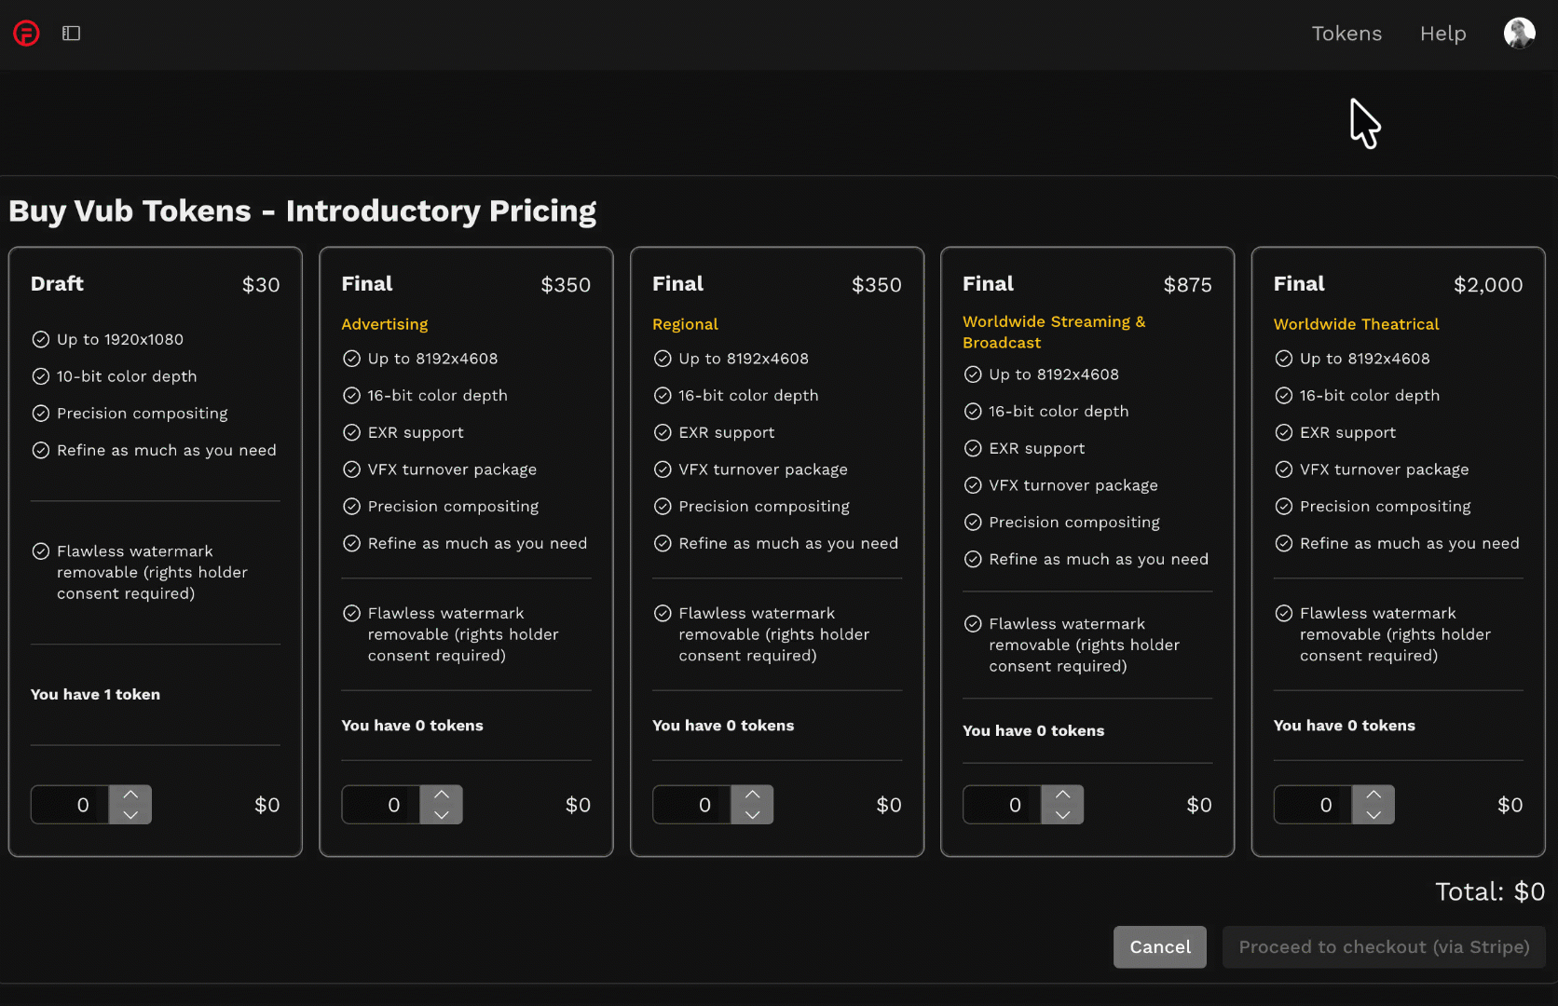1558x1006 pixels.
Task: Click Advertising 'VFX turnover package' check icon
Action: (x=351, y=469)
